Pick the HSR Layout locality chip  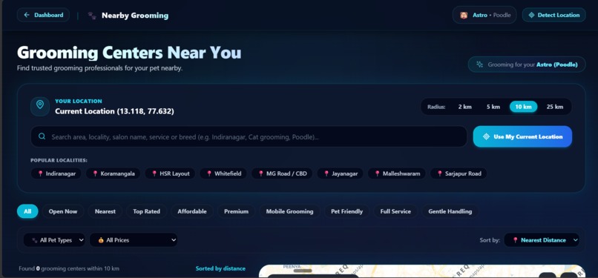(x=170, y=173)
